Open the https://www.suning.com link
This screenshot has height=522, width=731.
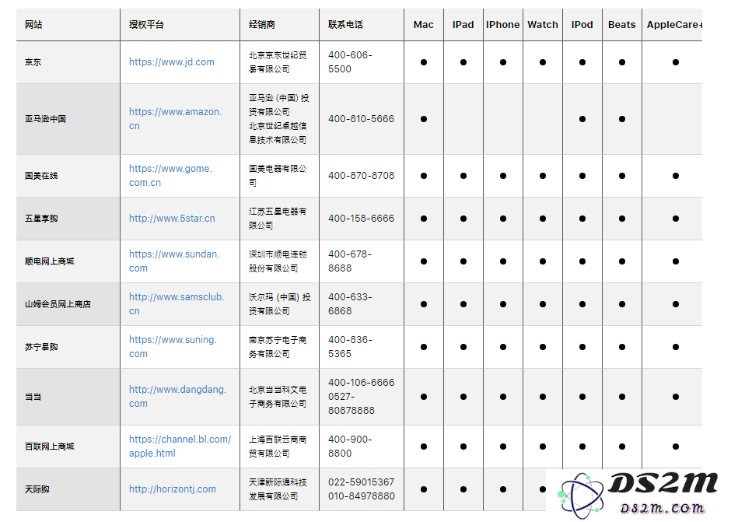click(x=173, y=347)
